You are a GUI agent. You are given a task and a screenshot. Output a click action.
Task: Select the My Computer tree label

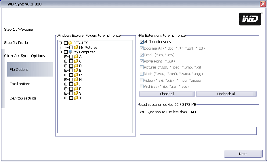pos(84,52)
